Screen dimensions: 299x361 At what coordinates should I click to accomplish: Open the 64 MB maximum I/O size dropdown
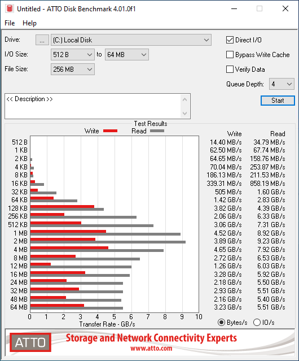pyautogui.click(x=127, y=55)
